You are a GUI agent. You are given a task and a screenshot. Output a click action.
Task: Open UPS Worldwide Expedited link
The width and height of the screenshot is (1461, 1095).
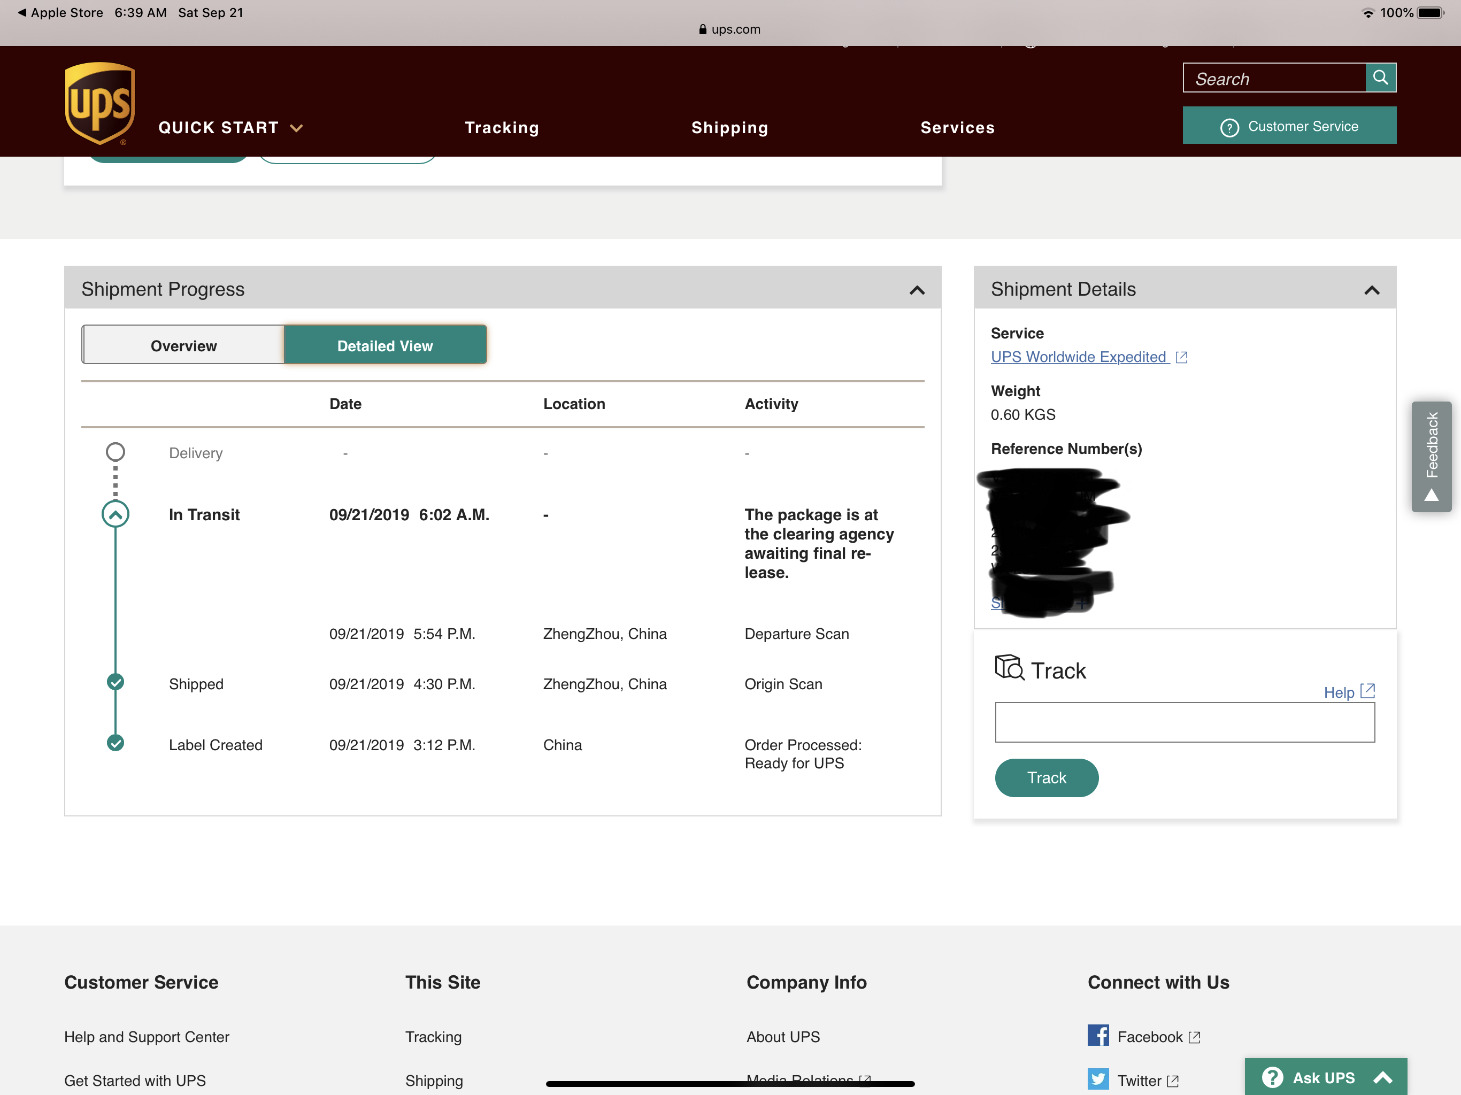[x=1078, y=357]
